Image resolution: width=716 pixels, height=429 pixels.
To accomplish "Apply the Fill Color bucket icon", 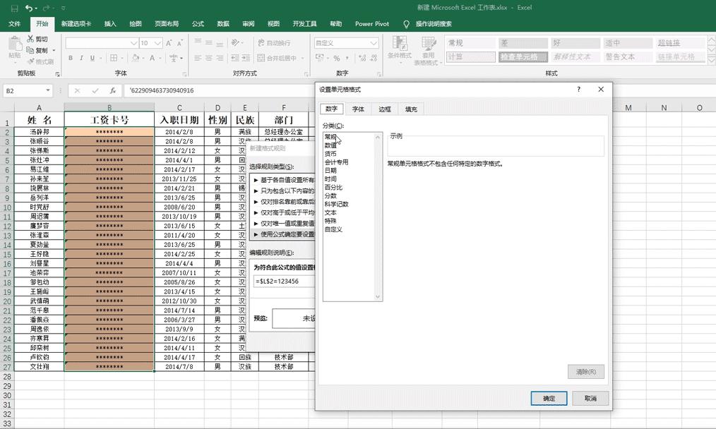I will 136,59.
